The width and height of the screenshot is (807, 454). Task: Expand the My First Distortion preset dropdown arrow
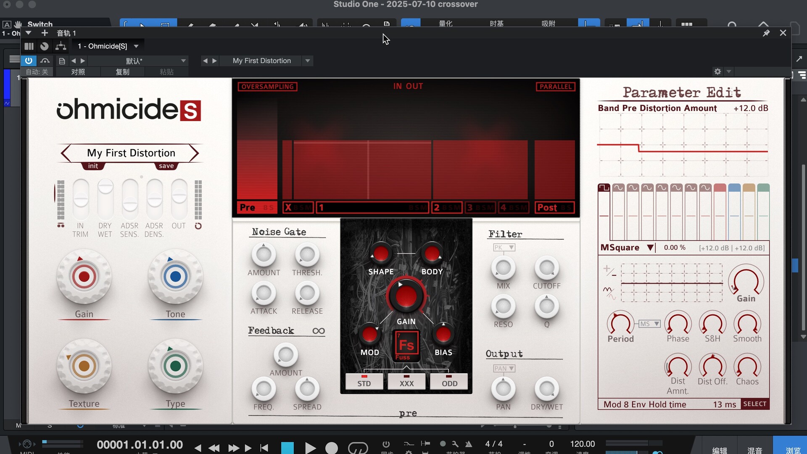[308, 61]
